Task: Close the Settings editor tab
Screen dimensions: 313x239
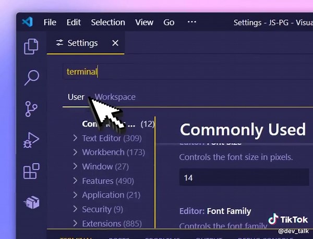Action: [x=115, y=43]
